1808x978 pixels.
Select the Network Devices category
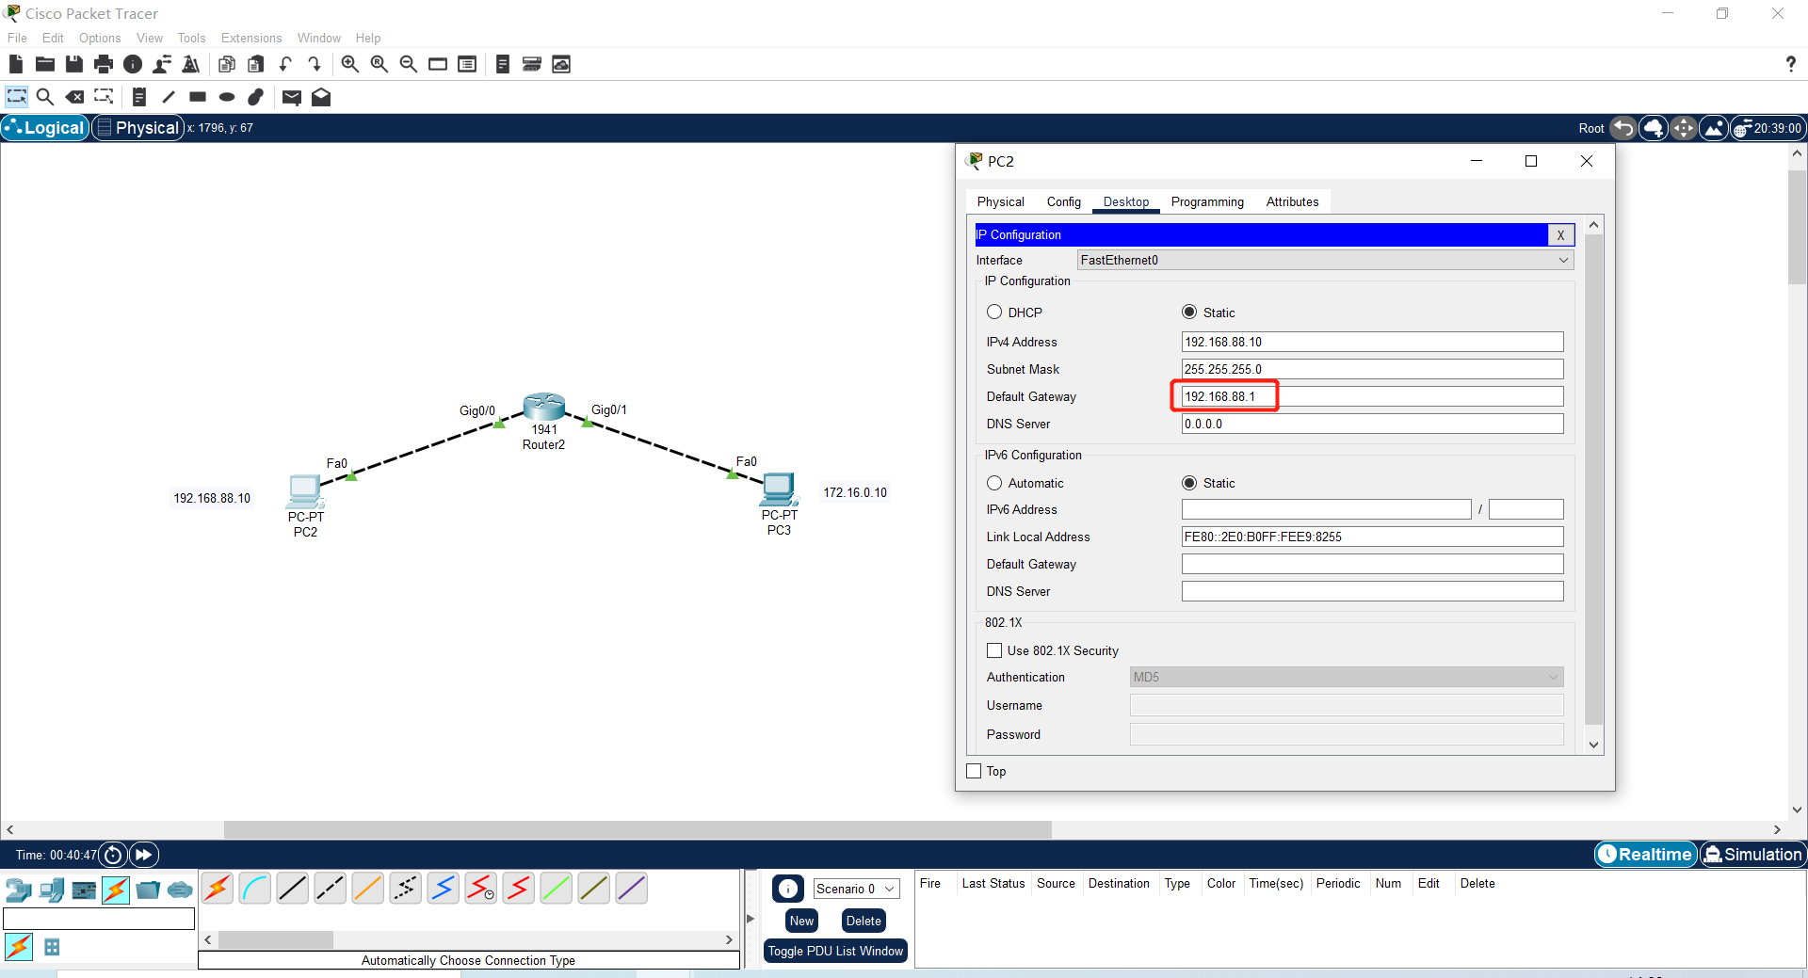(x=18, y=890)
